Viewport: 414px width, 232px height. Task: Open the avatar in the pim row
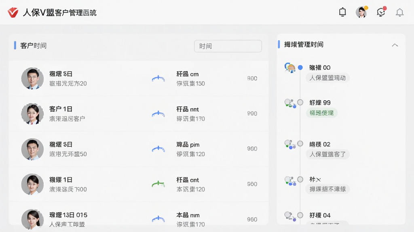32,149
